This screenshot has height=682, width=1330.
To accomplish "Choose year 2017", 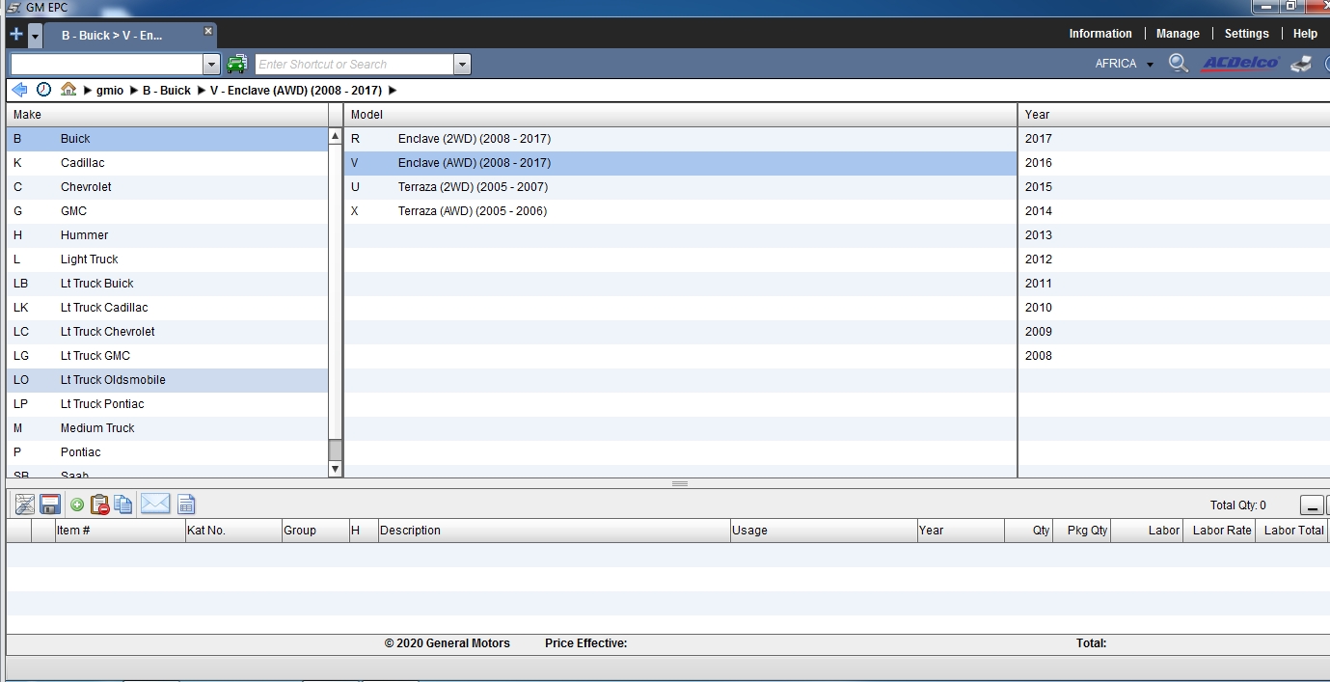I will click(x=1174, y=139).
